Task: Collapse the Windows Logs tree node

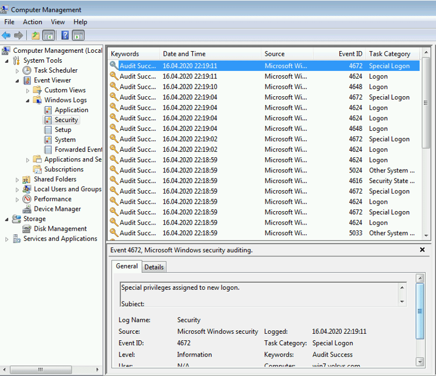Action: point(28,100)
